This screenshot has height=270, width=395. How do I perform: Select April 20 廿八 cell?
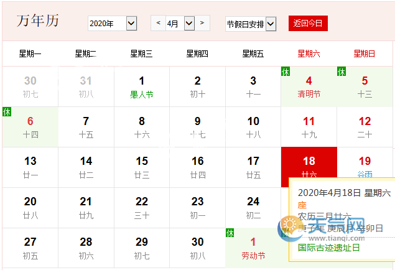pos(30,208)
